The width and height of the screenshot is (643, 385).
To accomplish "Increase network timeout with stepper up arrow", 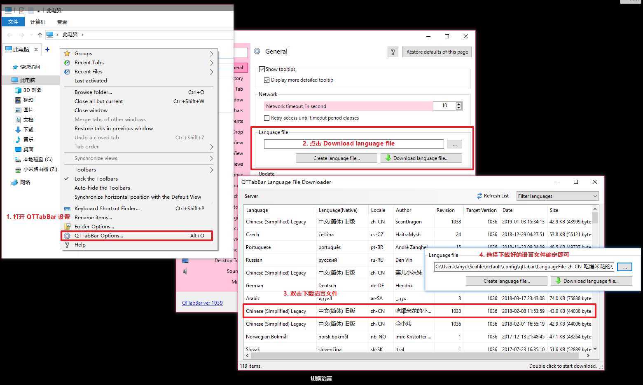I will (458, 104).
